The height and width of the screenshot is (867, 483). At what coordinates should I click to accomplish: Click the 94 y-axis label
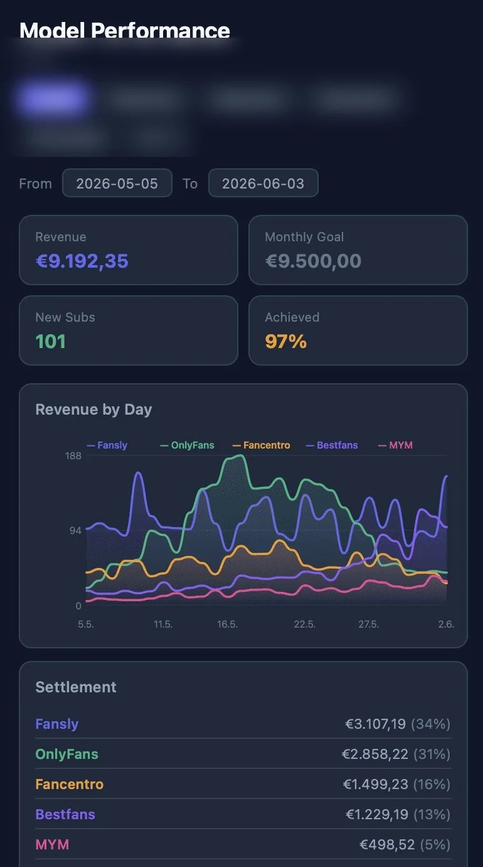(x=75, y=531)
